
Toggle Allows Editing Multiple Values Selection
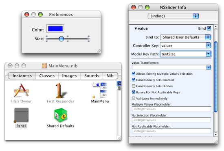[134, 73]
